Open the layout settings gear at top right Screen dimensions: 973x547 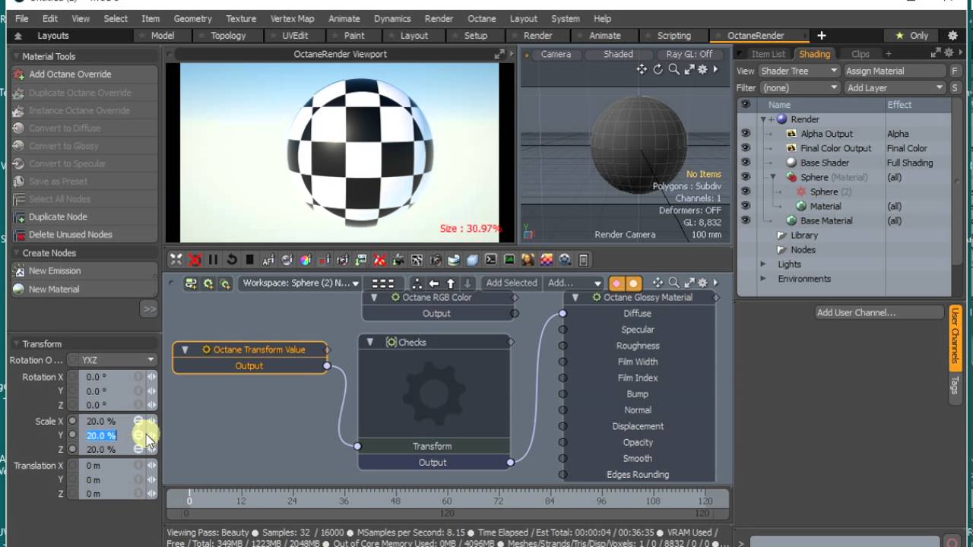952,36
